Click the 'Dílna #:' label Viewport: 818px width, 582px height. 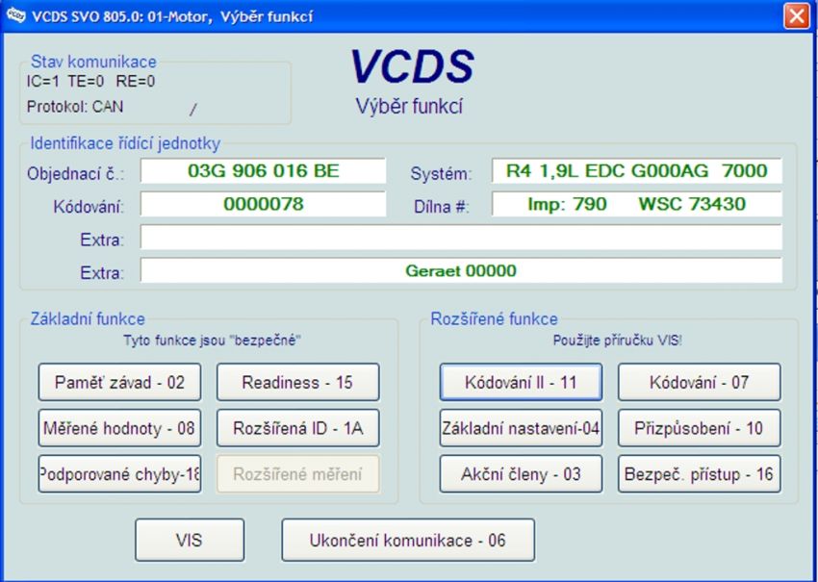click(442, 207)
